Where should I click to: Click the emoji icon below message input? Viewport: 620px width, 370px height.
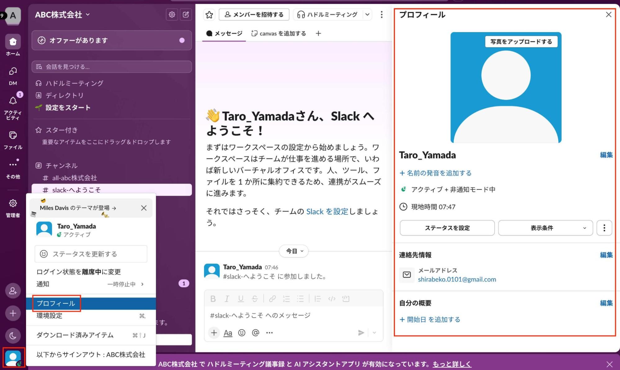click(242, 333)
